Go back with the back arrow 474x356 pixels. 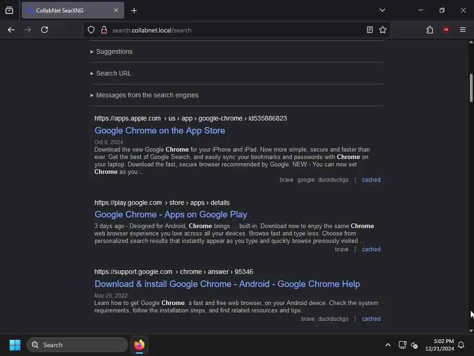click(11, 30)
